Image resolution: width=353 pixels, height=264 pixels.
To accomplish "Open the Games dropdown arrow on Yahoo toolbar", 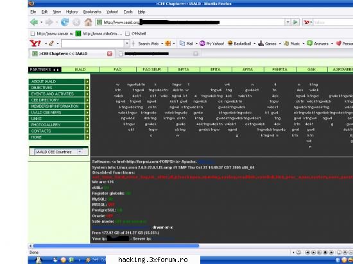I will point(280,44).
